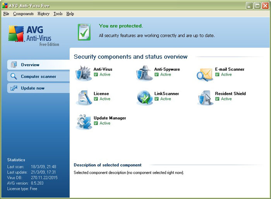Open the Components menu
The image size is (271, 199).
[23, 14]
